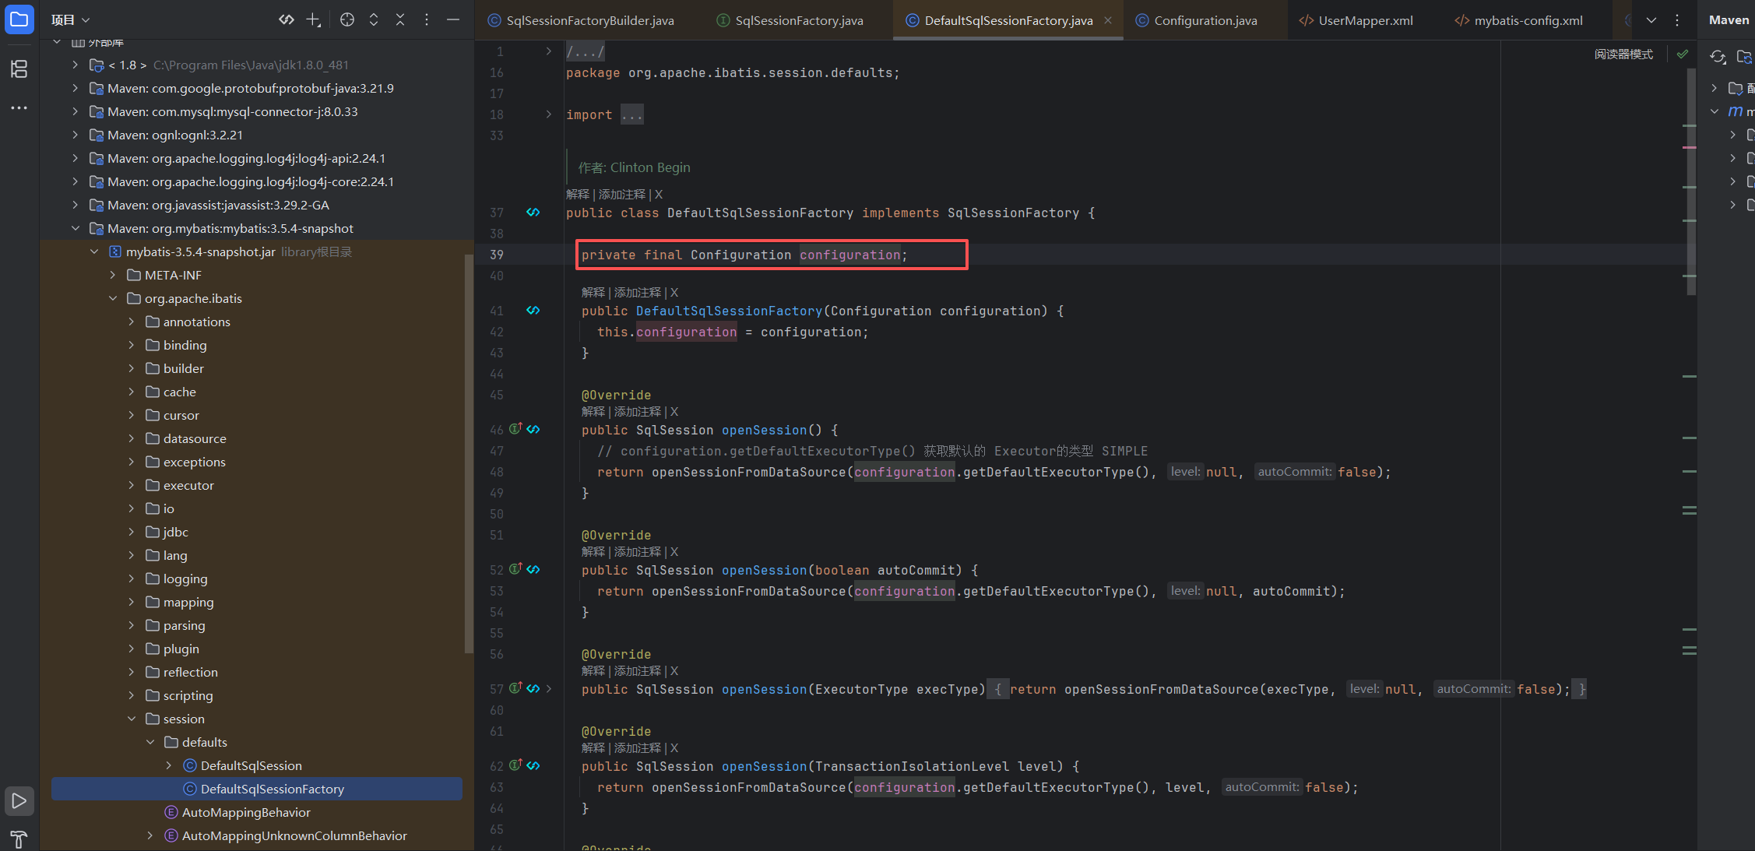Collapse all tree nodes in project panel
Screen dimensions: 1755x851
coord(400,19)
